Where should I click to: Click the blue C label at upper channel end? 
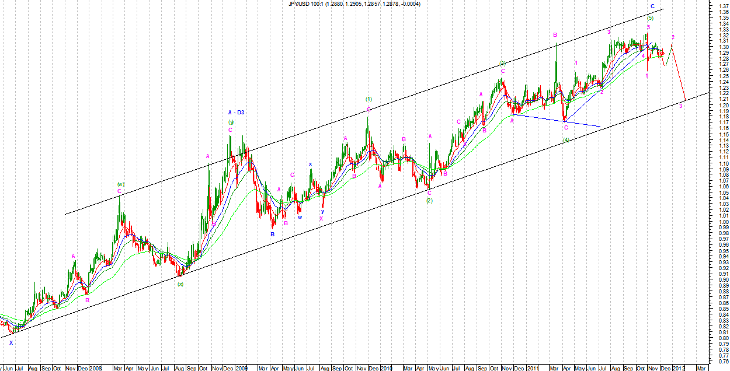point(653,6)
